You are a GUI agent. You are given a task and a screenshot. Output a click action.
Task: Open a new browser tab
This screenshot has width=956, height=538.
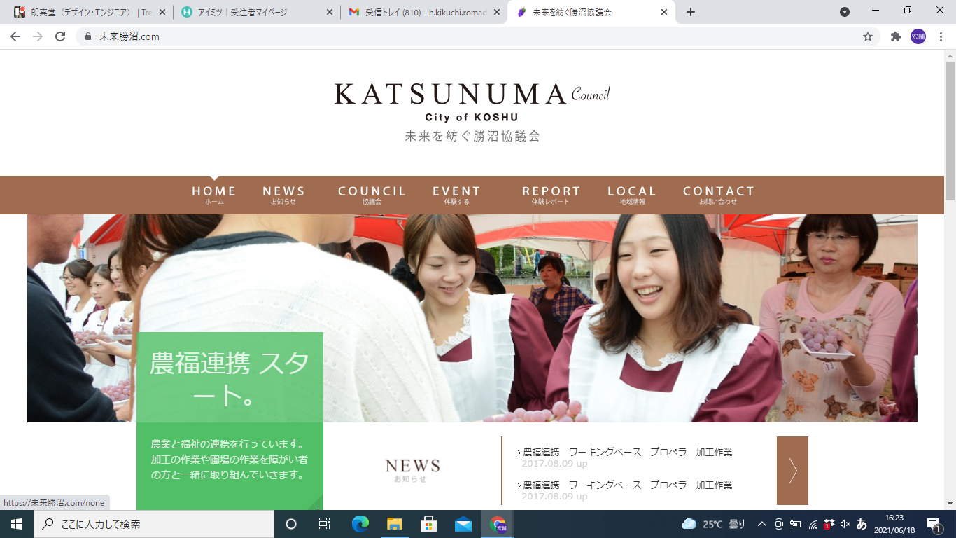pyautogui.click(x=691, y=12)
